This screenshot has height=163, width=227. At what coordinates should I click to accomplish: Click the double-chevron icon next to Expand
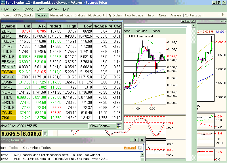pos(140,147)
